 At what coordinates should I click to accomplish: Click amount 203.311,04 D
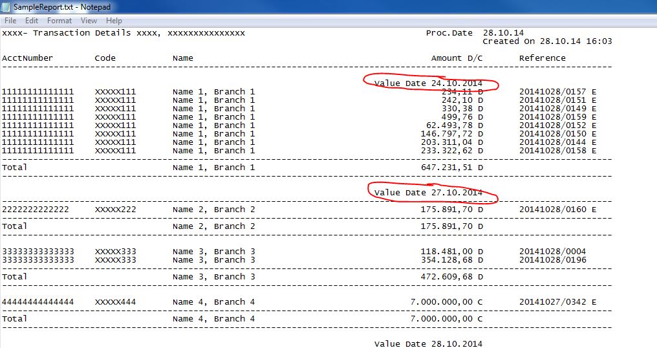coord(452,142)
